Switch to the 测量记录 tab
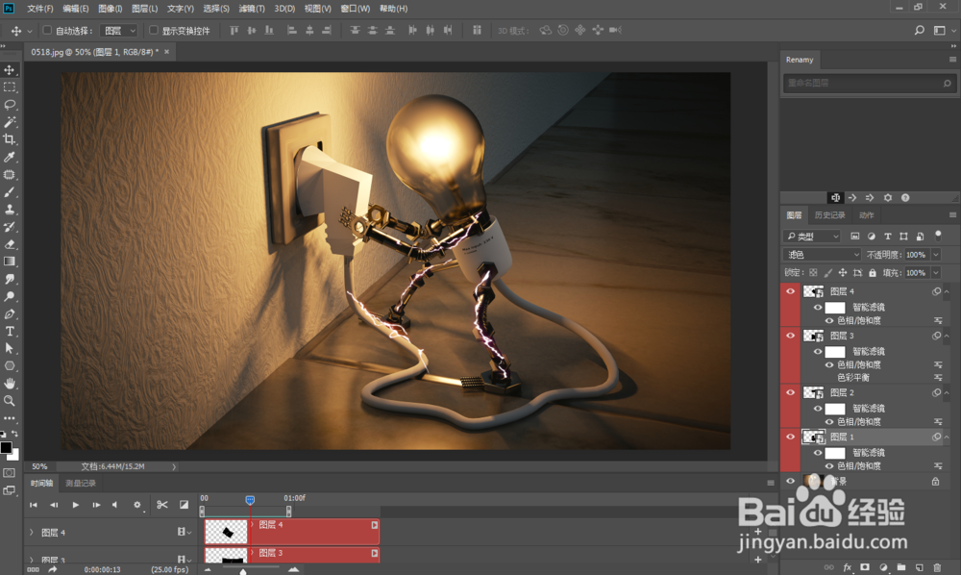961x575 pixels. click(x=81, y=483)
